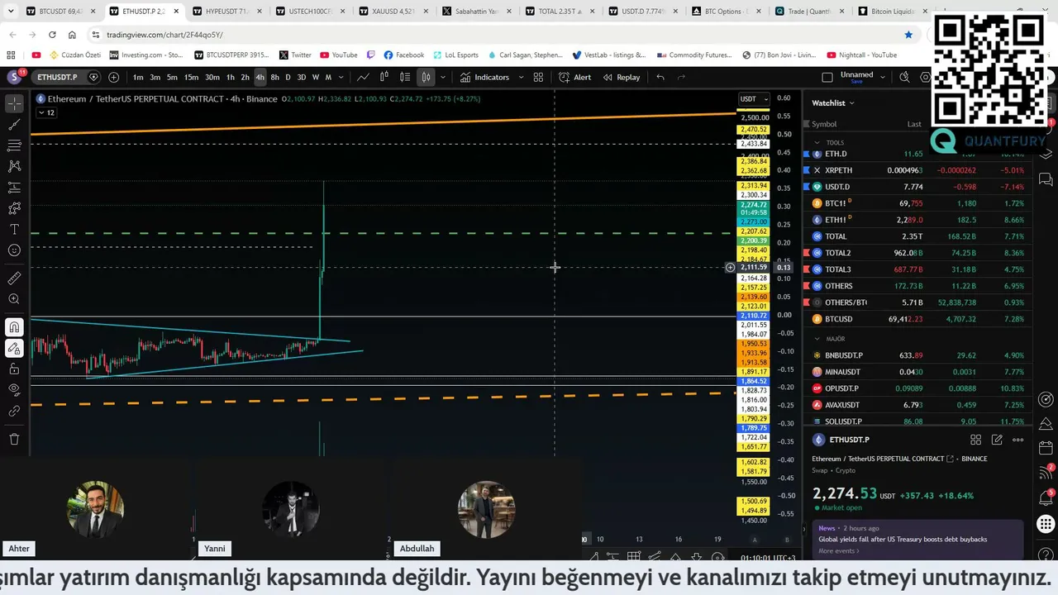This screenshot has width=1058, height=595.
Task: Open the ETHUSDT.P symbol search
Action: pos(57,77)
